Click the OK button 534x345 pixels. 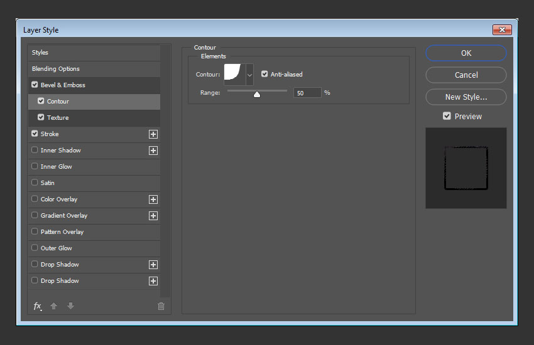coord(466,53)
